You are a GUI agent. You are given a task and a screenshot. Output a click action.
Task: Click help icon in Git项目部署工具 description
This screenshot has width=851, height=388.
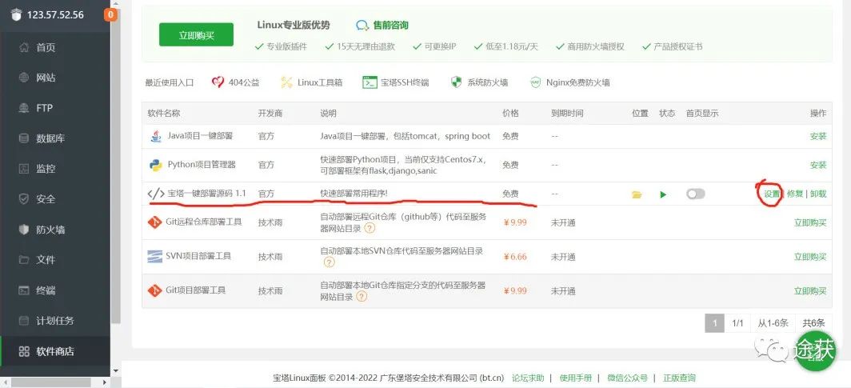(x=362, y=297)
